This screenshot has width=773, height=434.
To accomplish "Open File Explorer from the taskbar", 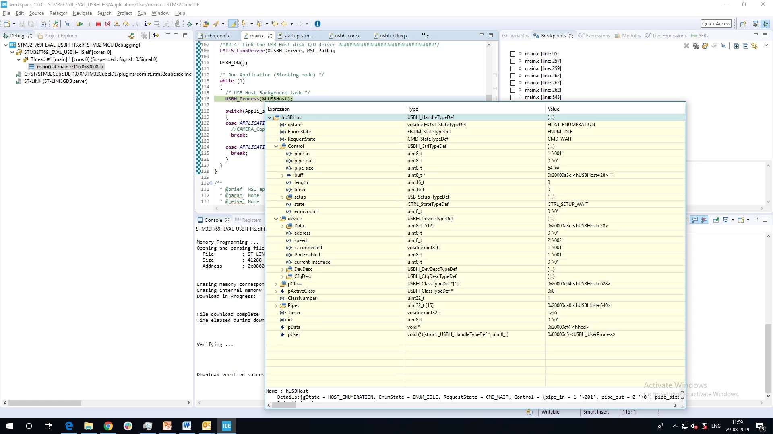I will pos(89,426).
